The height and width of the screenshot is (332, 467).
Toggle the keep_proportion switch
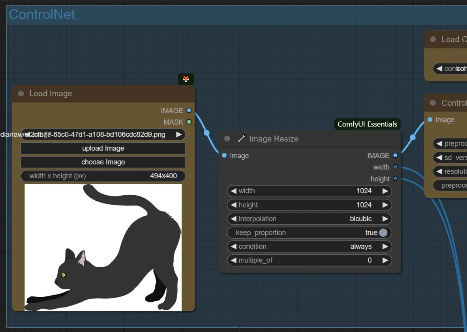tap(383, 233)
